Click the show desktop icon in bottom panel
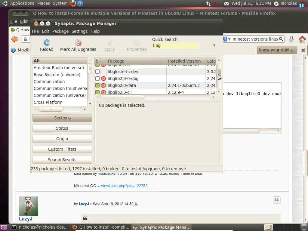308x231 pixels. [x=3, y=227]
